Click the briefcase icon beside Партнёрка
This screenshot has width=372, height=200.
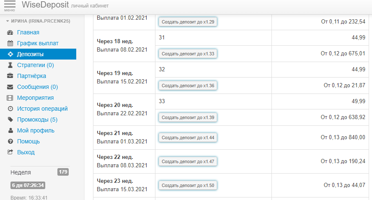(x=10, y=76)
